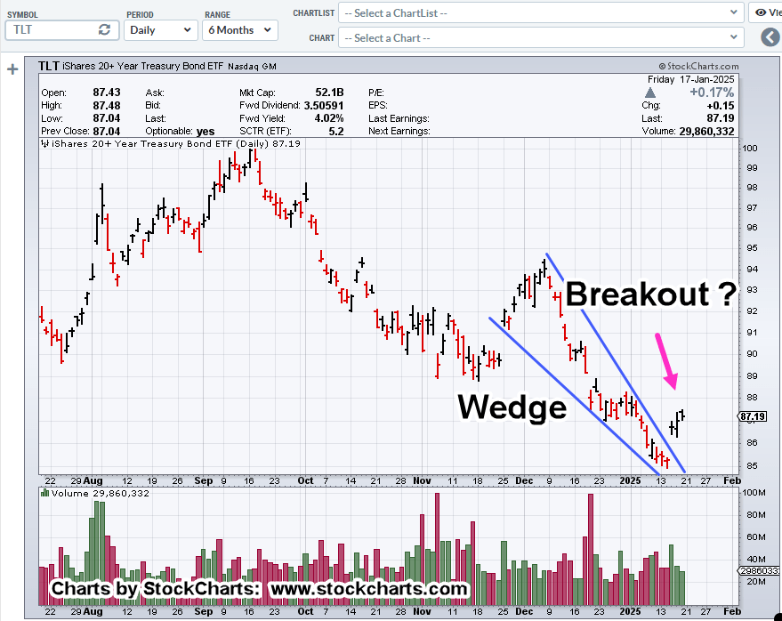Click the ©StockCharts.com watermark at top right

(x=698, y=66)
